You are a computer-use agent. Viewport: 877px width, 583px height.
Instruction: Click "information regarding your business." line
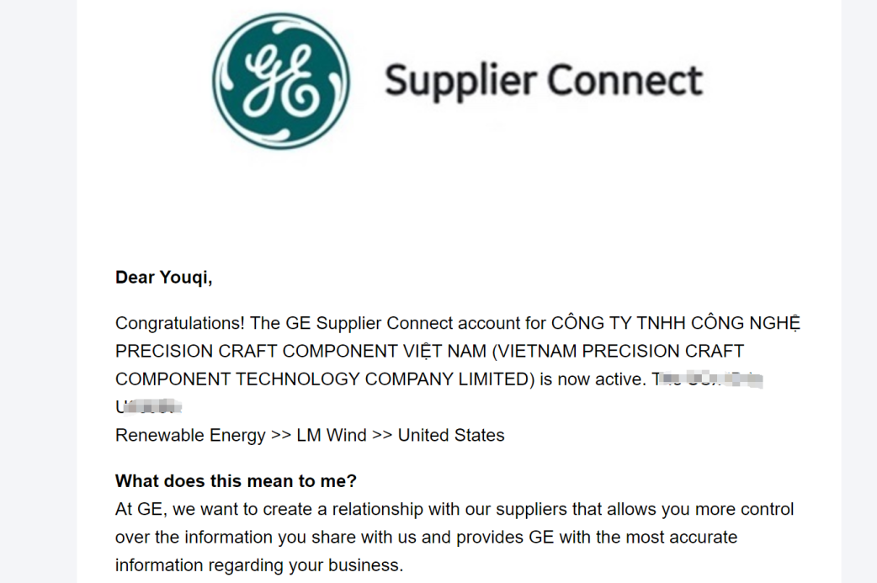pyautogui.click(x=259, y=564)
